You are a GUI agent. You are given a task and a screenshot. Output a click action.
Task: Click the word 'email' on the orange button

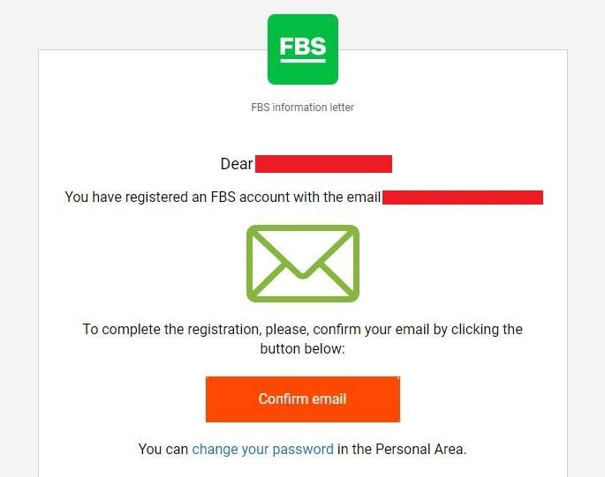(329, 399)
